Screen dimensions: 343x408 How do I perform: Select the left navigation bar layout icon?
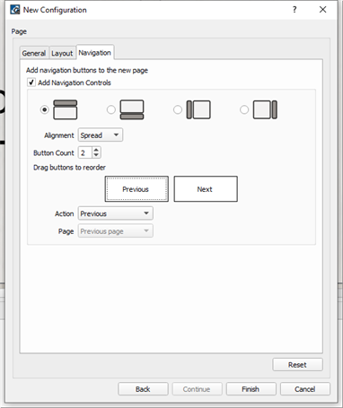198,109
